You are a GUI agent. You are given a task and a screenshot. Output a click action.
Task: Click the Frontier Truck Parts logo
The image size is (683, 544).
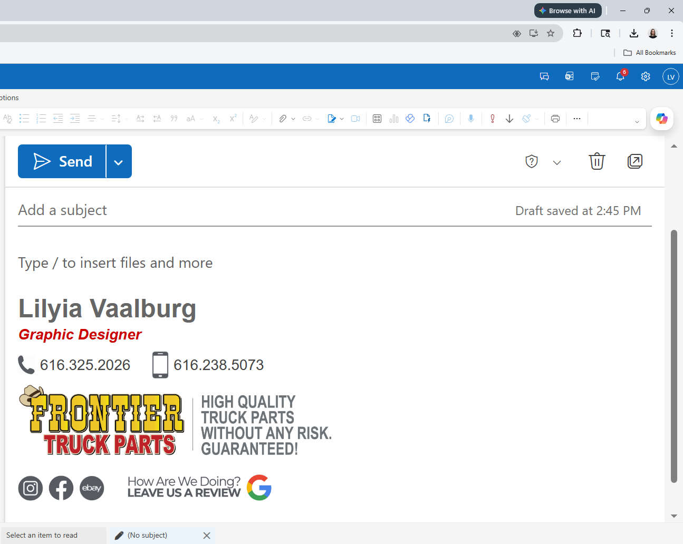[102, 421]
